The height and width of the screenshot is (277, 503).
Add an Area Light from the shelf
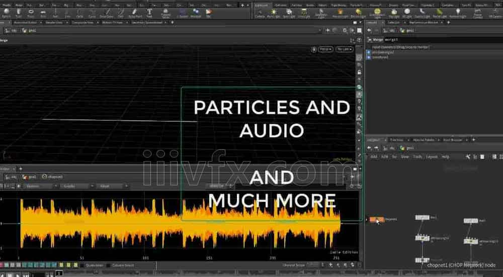(303, 13)
